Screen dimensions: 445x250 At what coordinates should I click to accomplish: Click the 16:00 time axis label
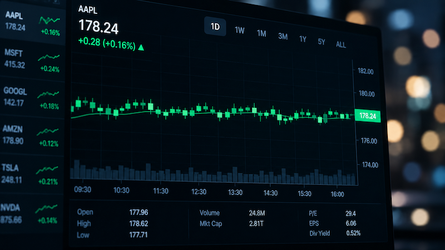(x=338, y=194)
